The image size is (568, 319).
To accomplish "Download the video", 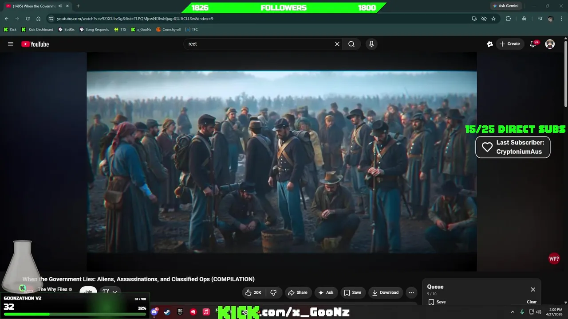I will click(385, 292).
